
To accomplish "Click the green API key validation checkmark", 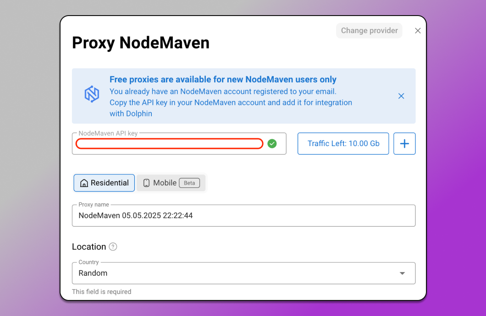I will 272,144.
